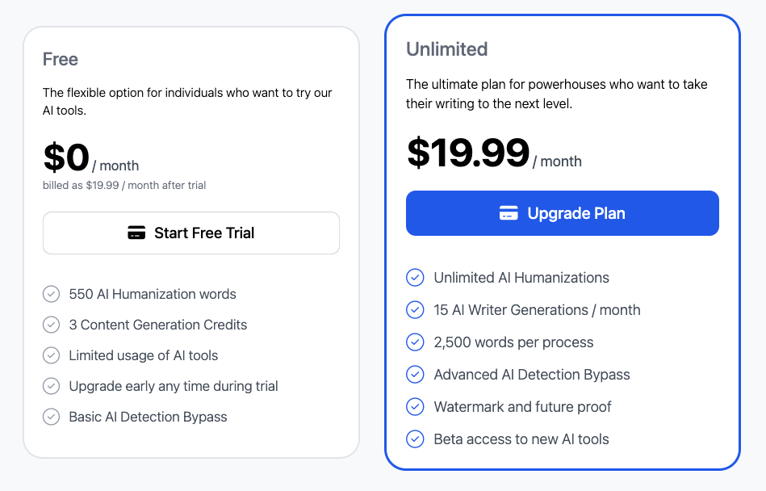The image size is (766, 491).
Task: Click the Start Free Trial button
Action: (191, 233)
